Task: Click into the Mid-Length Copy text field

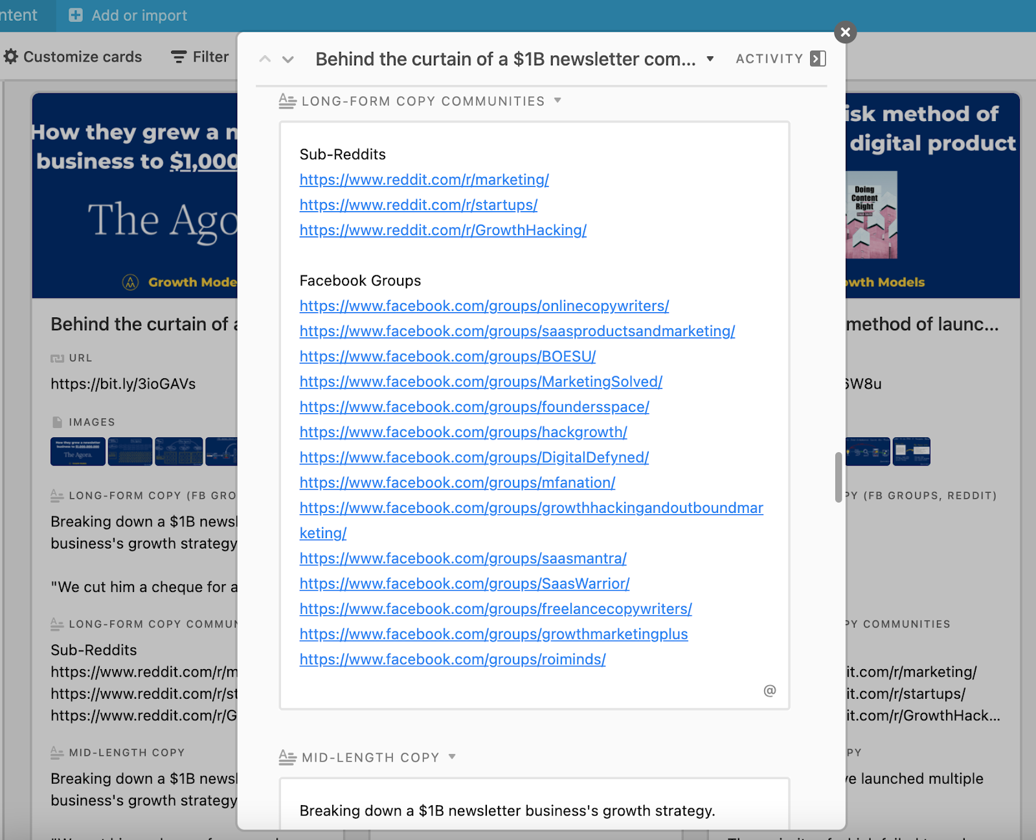Action: [534, 804]
